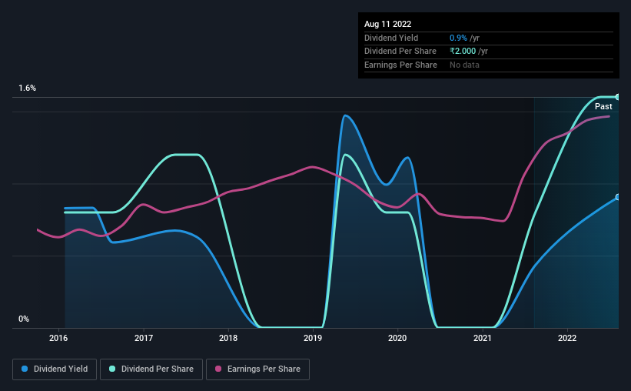Viewport: 631px width, 391px height.
Task: Select the 2019 x-axis label
Action: tap(313, 338)
